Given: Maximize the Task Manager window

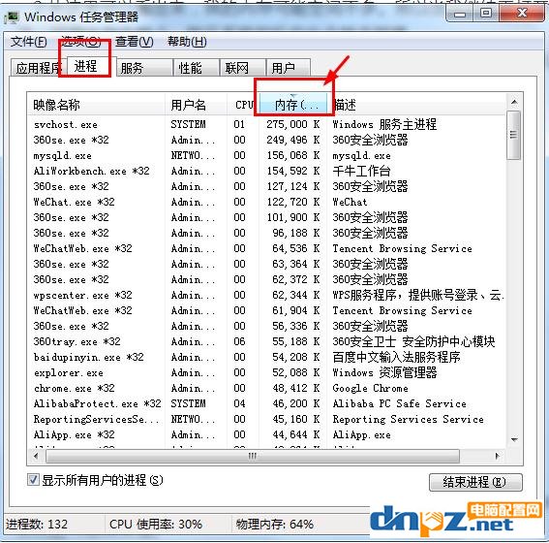Looking at the screenshot, I should 486,14.
